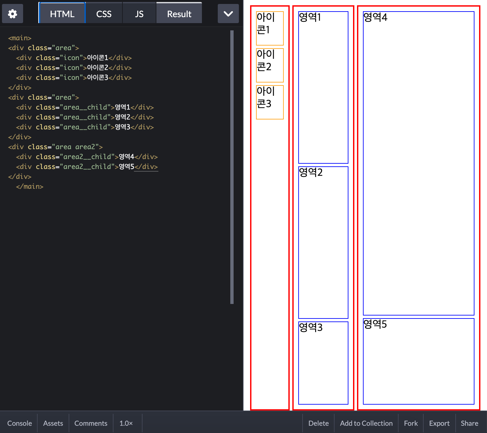Click Add to Collection
Screen dimensions: 487x433
pos(366,423)
